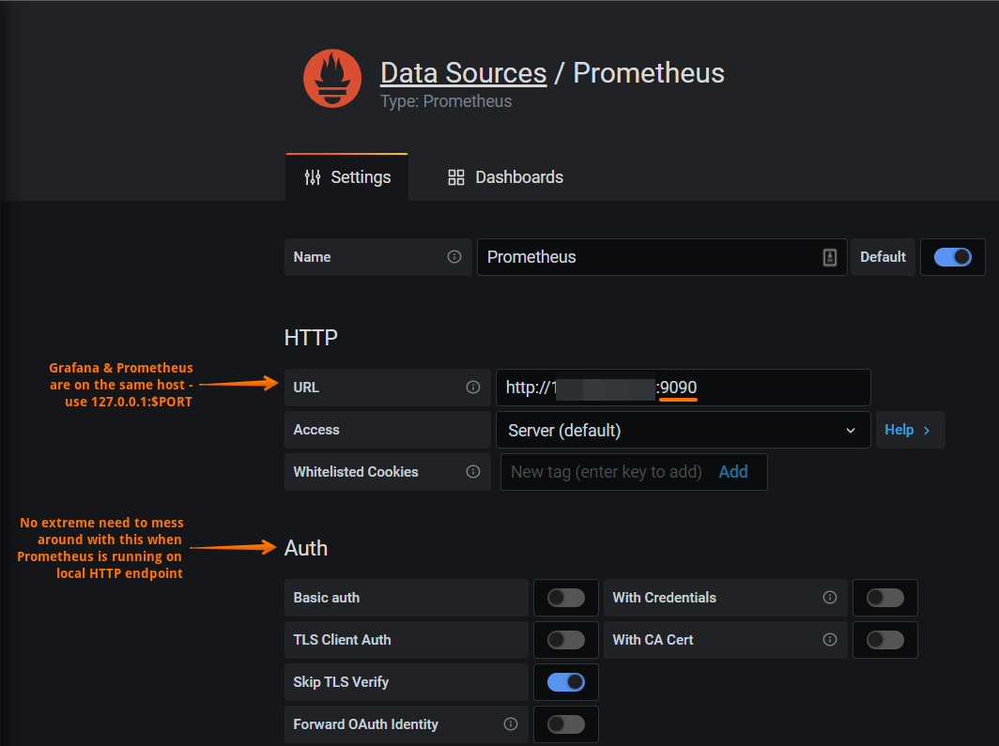
Task: Expand the Help section next to Access
Action: [x=910, y=430]
